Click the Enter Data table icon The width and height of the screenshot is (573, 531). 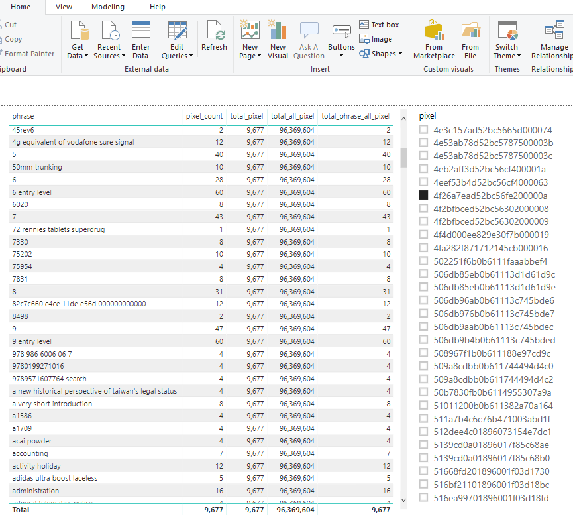140,30
